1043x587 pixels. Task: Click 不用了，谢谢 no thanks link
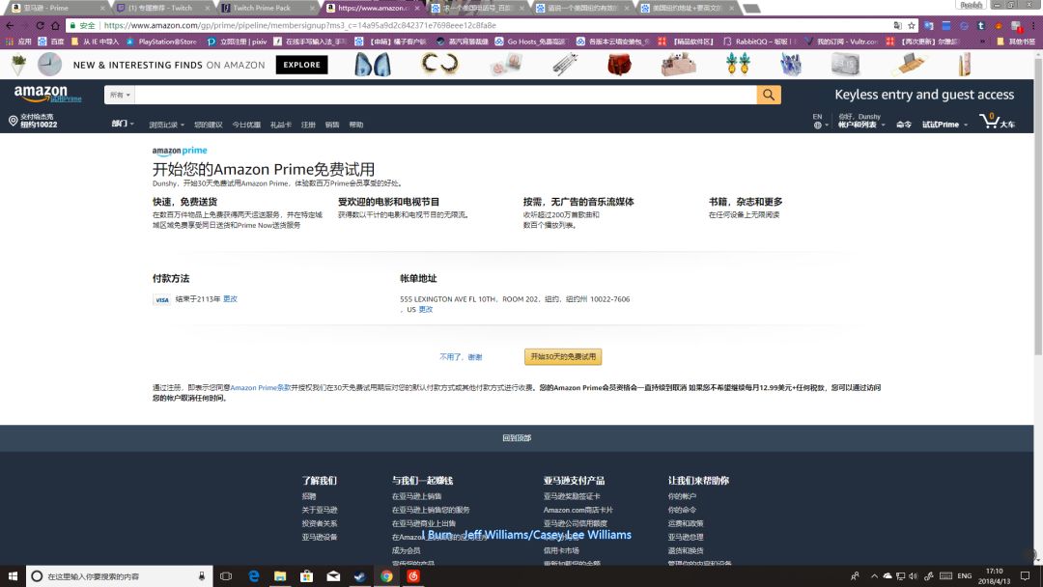pos(461,357)
